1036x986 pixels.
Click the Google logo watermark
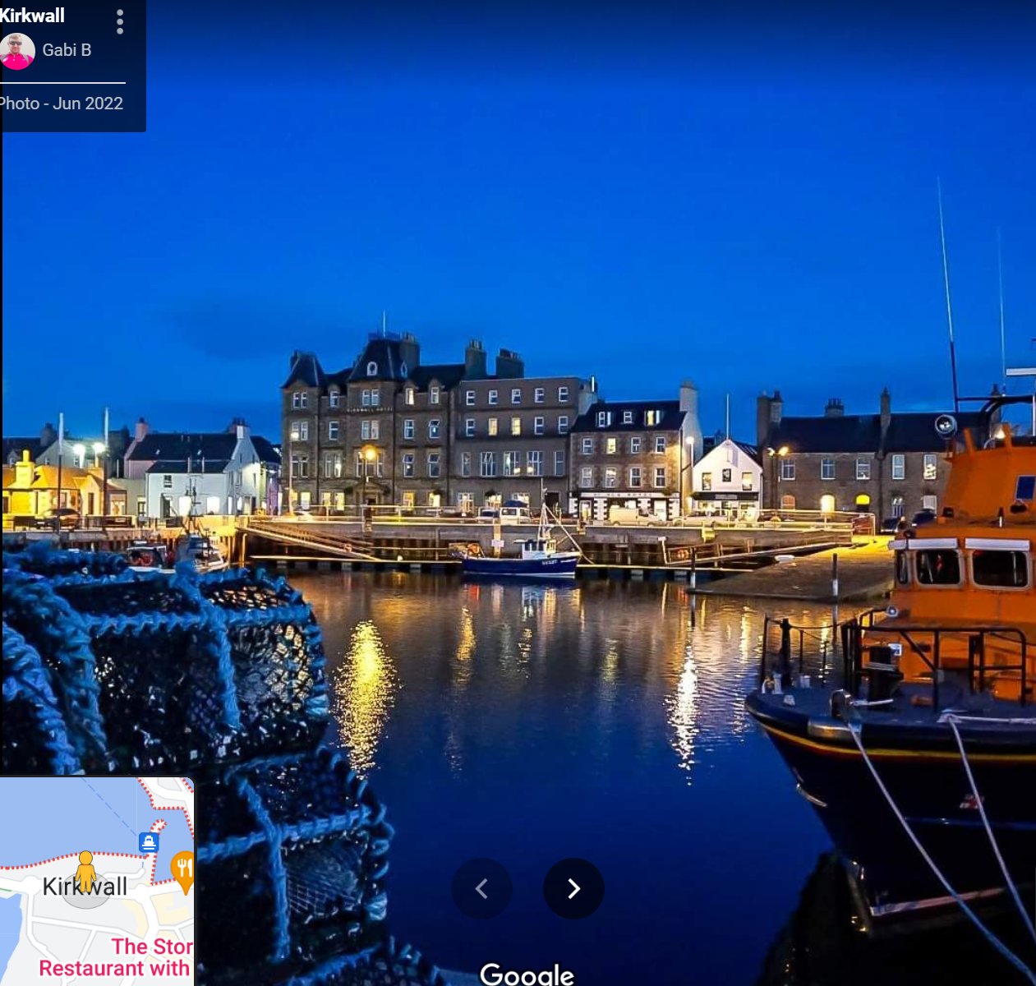click(527, 974)
